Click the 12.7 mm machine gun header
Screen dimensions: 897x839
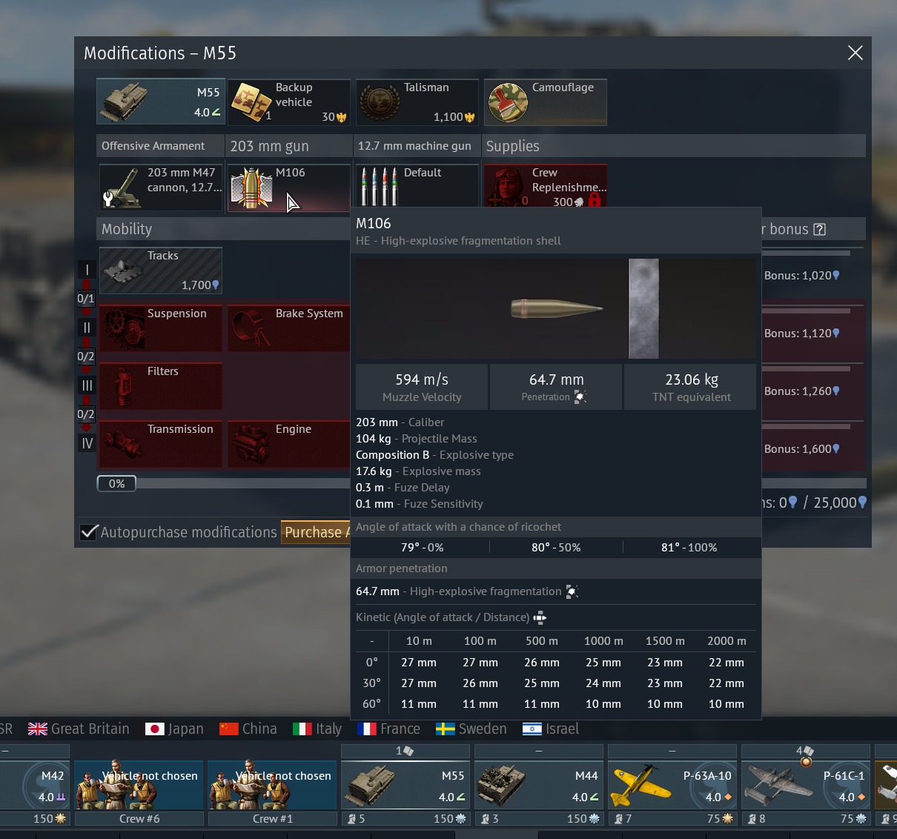coord(417,146)
